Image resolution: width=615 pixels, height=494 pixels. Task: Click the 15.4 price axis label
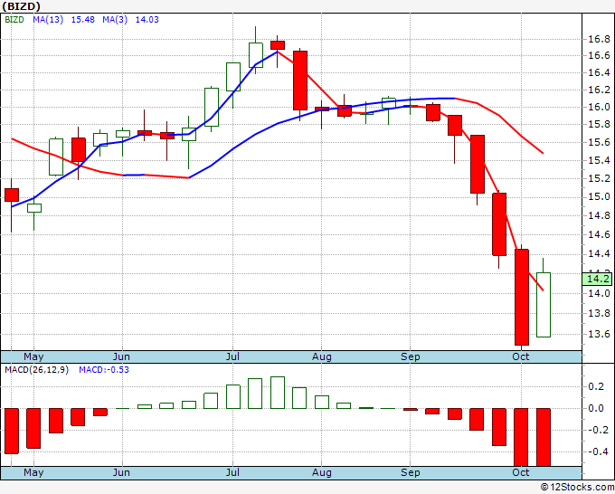click(599, 160)
